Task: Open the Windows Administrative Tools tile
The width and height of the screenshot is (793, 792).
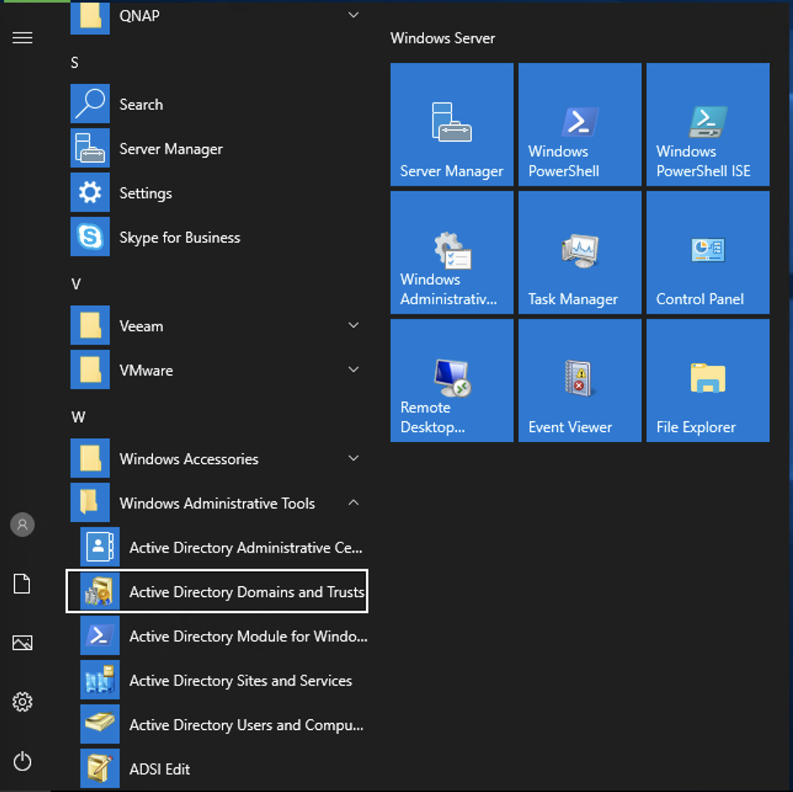Action: (x=452, y=253)
